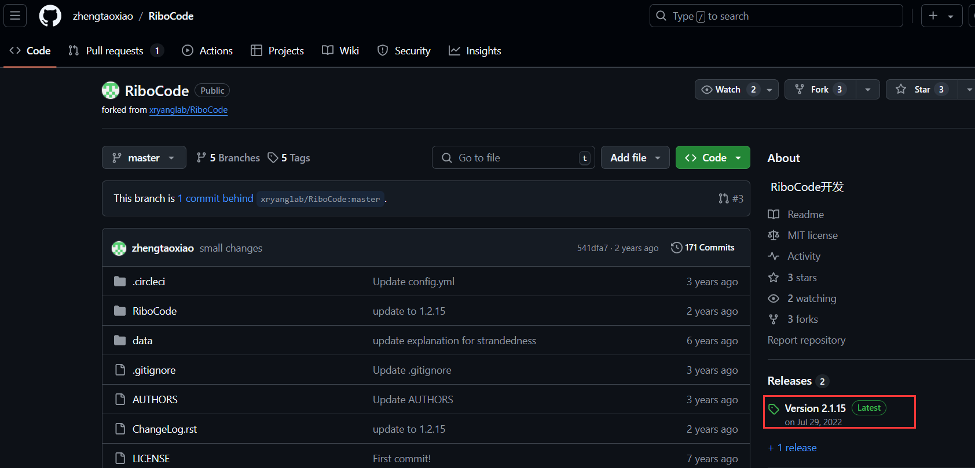Screen dimensions: 975x468
Task: Open the 1 commit behind link
Action: 215,198
